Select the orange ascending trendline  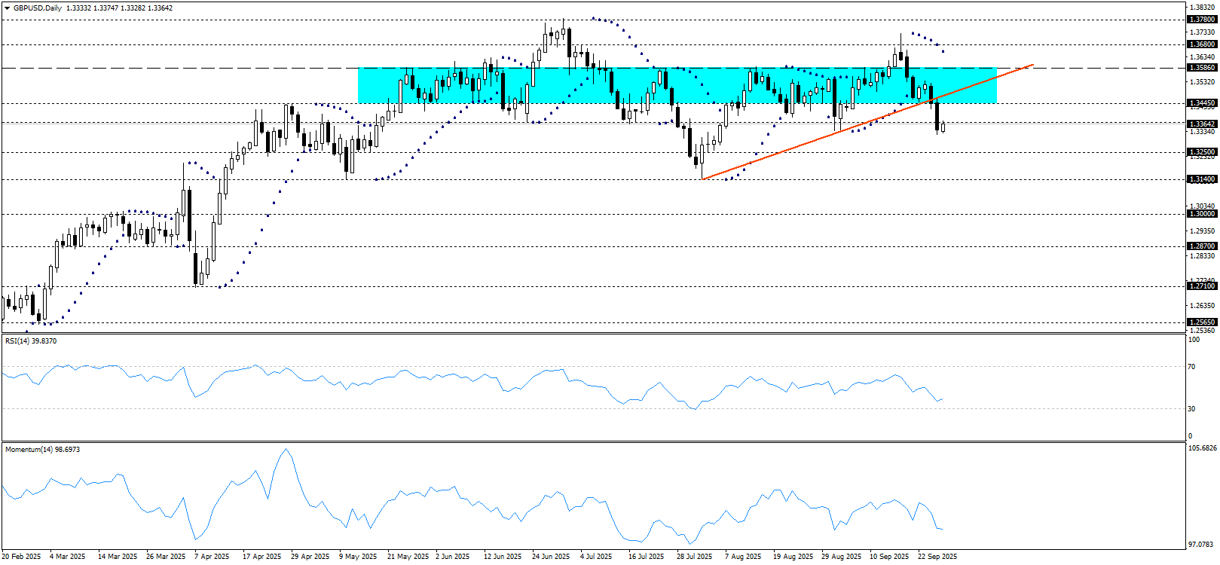click(x=867, y=123)
